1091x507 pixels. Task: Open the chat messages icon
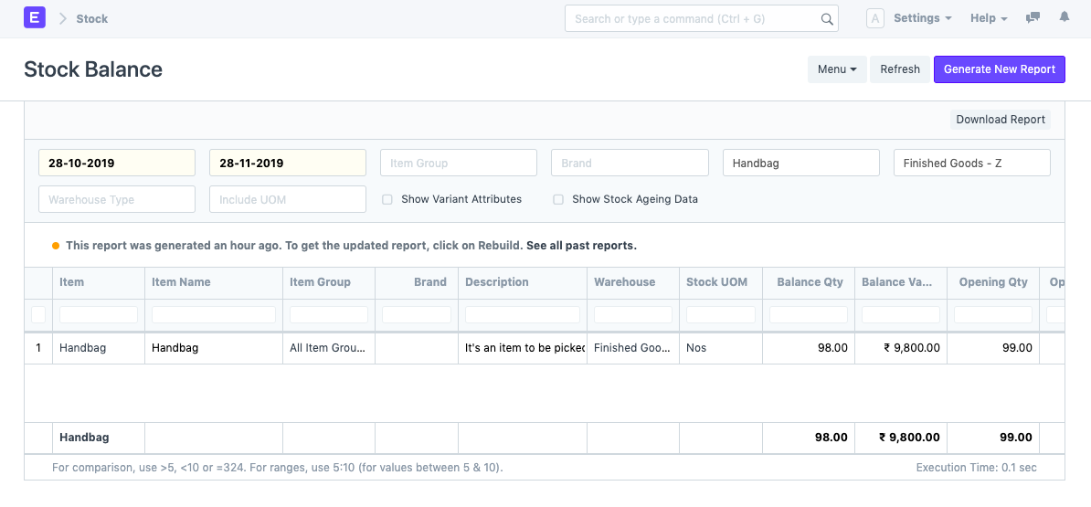1033,18
